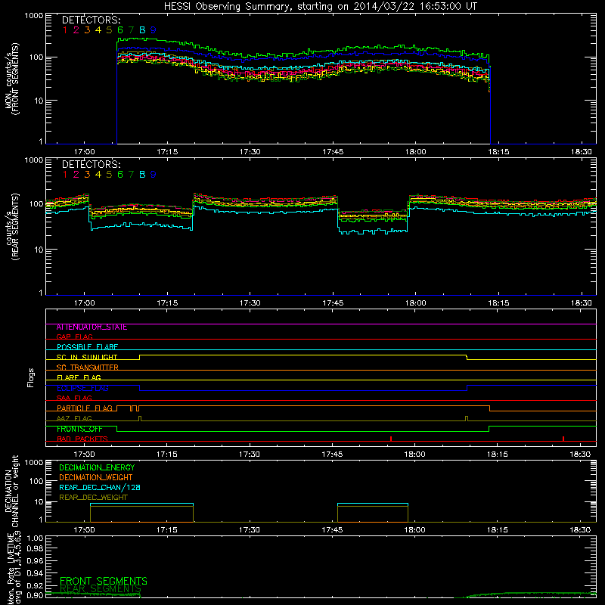This screenshot has width=605, height=605.
Task: Click 17:15 tick under rear segments plot
Action: coord(167,303)
